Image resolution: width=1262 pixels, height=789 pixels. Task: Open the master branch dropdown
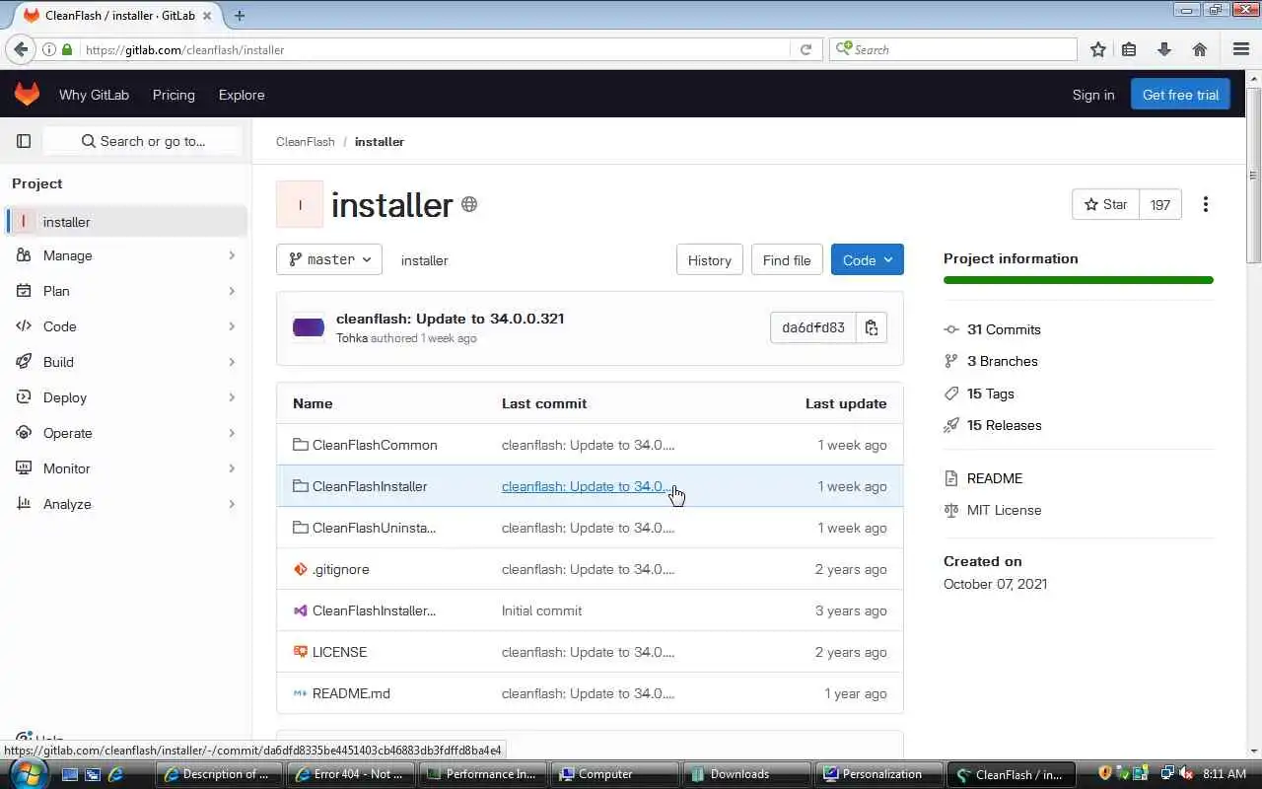tap(329, 260)
